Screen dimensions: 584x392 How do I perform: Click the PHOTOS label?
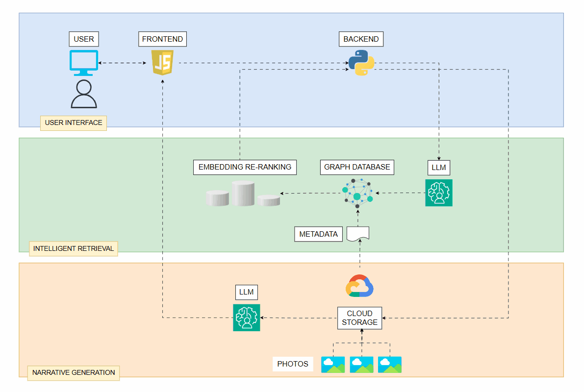[293, 364]
